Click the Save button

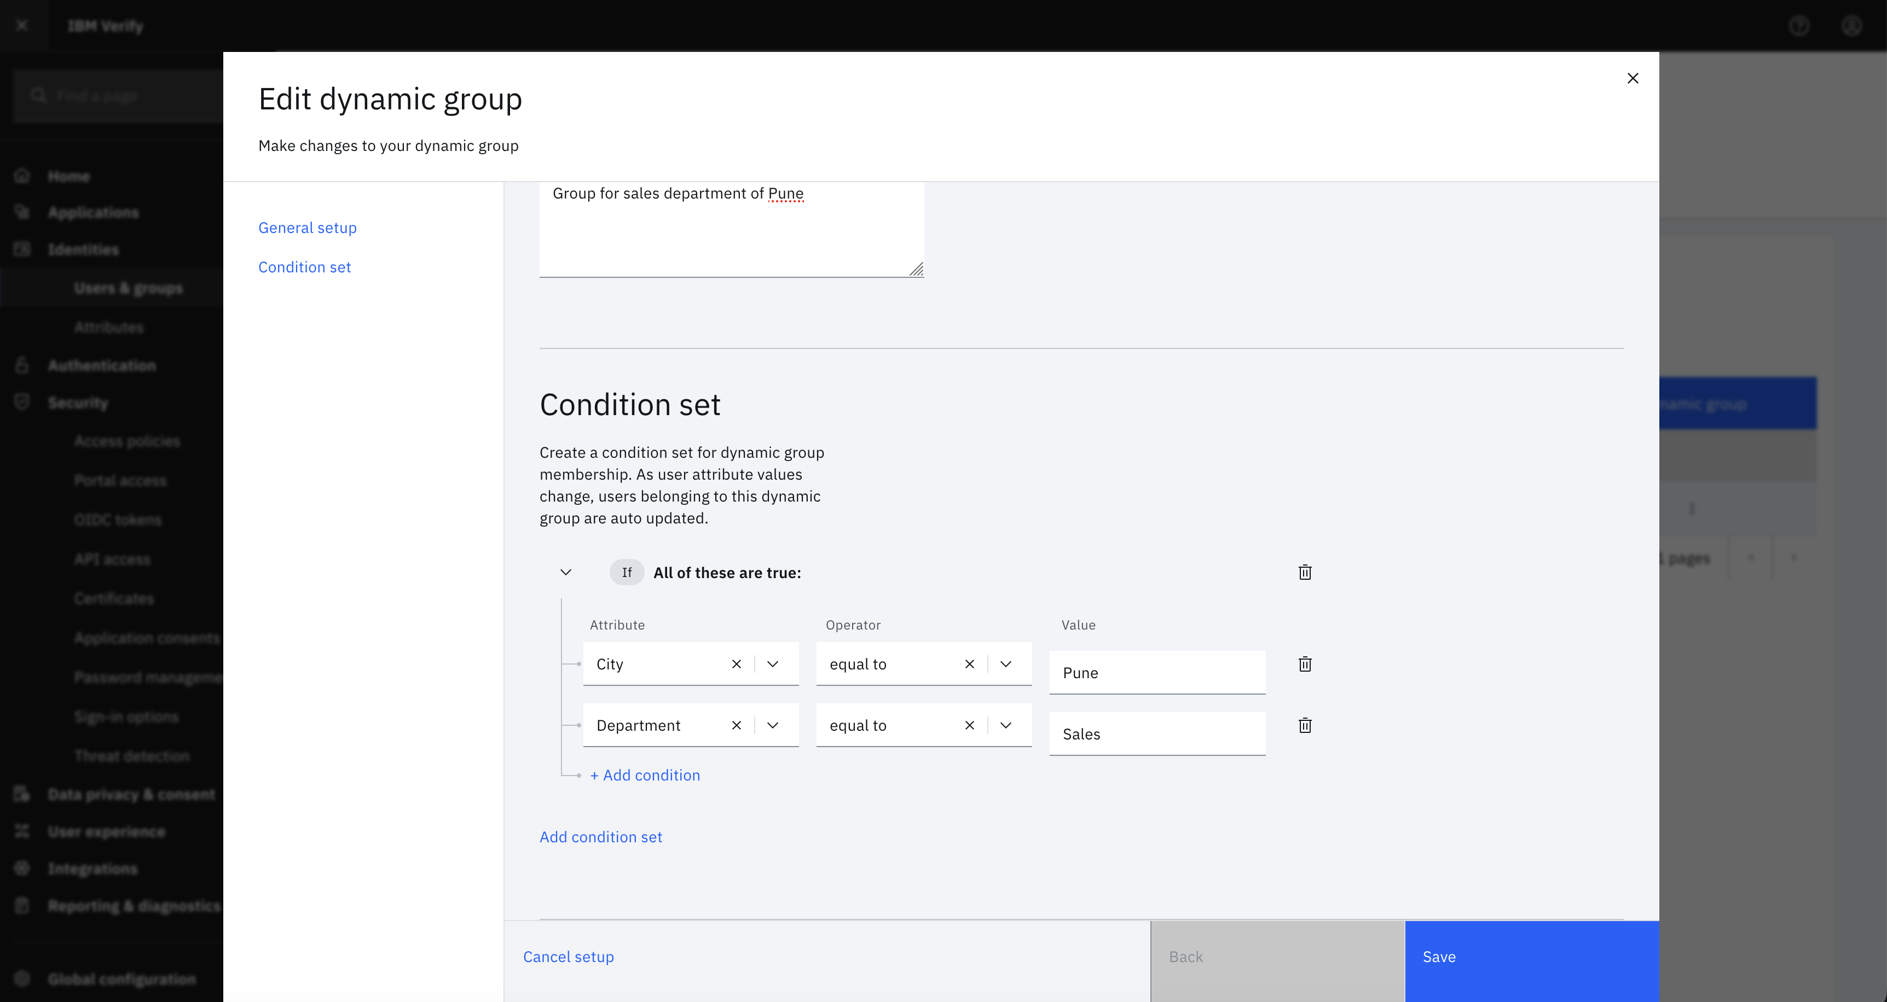pyautogui.click(x=1532, y=961)
